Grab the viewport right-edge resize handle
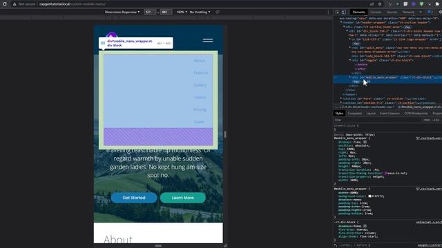This screenshot has height=248, width=442. point(225,134)
